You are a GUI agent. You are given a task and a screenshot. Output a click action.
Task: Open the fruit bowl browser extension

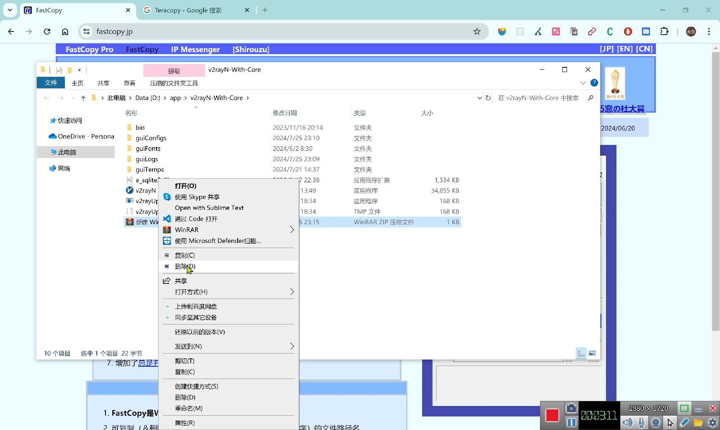pos(502,31)
